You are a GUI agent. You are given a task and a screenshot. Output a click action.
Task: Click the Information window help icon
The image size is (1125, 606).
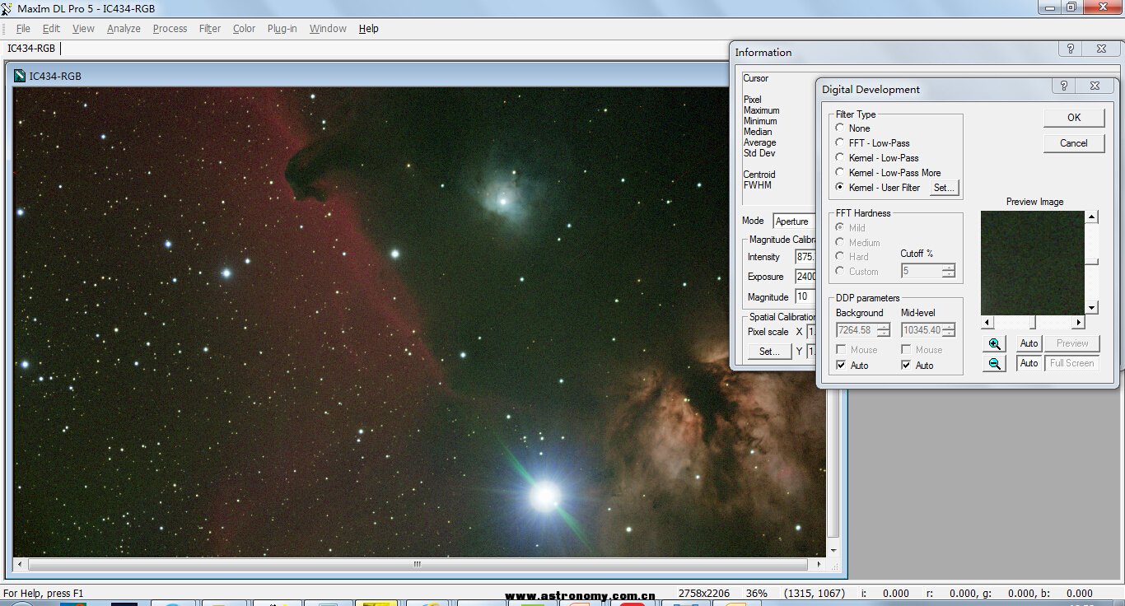[1070, 49]
